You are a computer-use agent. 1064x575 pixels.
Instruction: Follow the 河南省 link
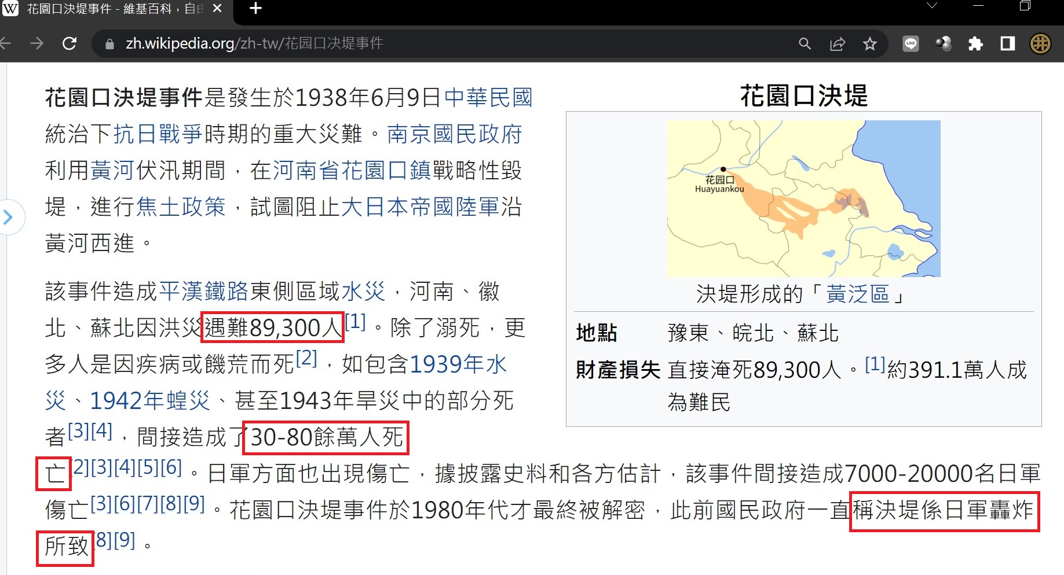pos(306,171)
